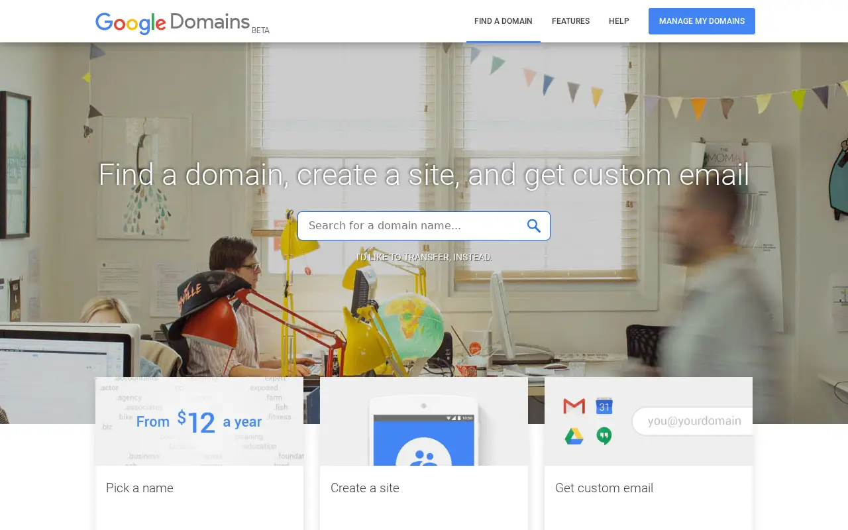Go to the Features menu item
The image size is (848, 530).
pos(570,21)
